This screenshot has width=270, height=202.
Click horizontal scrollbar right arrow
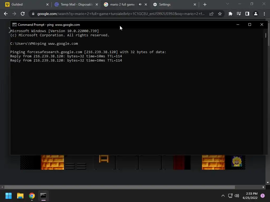click(263, 187)
